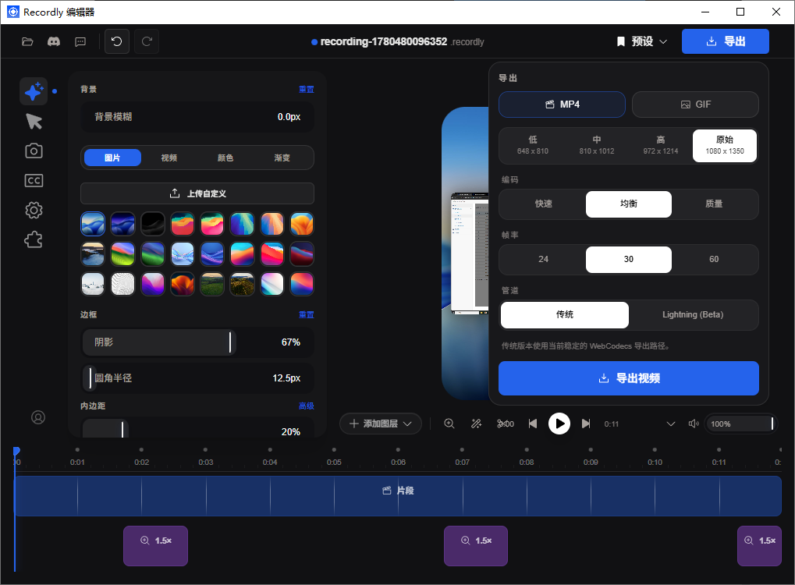Jump to the next frame
The height and width of the screenshot is (585, 795).
[x=586, y=424]
